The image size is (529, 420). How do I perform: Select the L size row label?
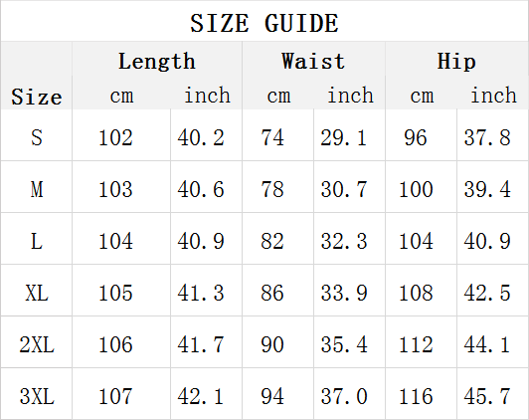pyautogui.click(x=37, y=241)
